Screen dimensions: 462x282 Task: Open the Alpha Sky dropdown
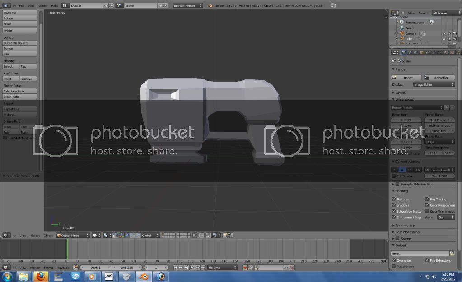click(446, 217)
